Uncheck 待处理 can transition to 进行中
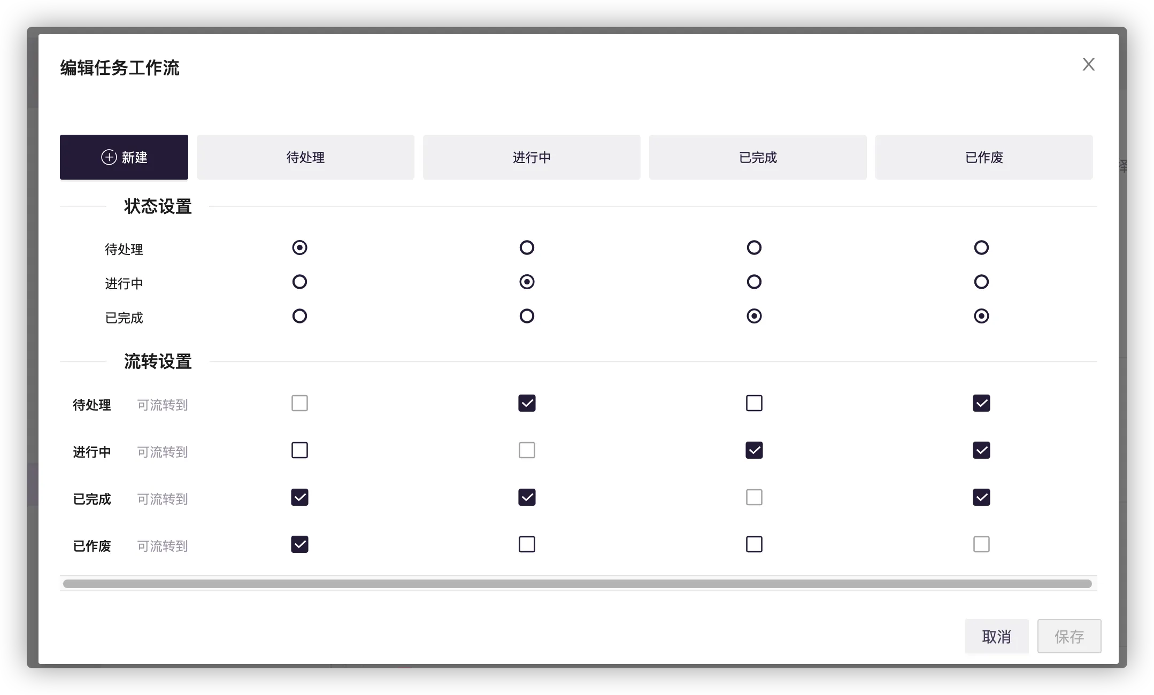 (527, 403)
